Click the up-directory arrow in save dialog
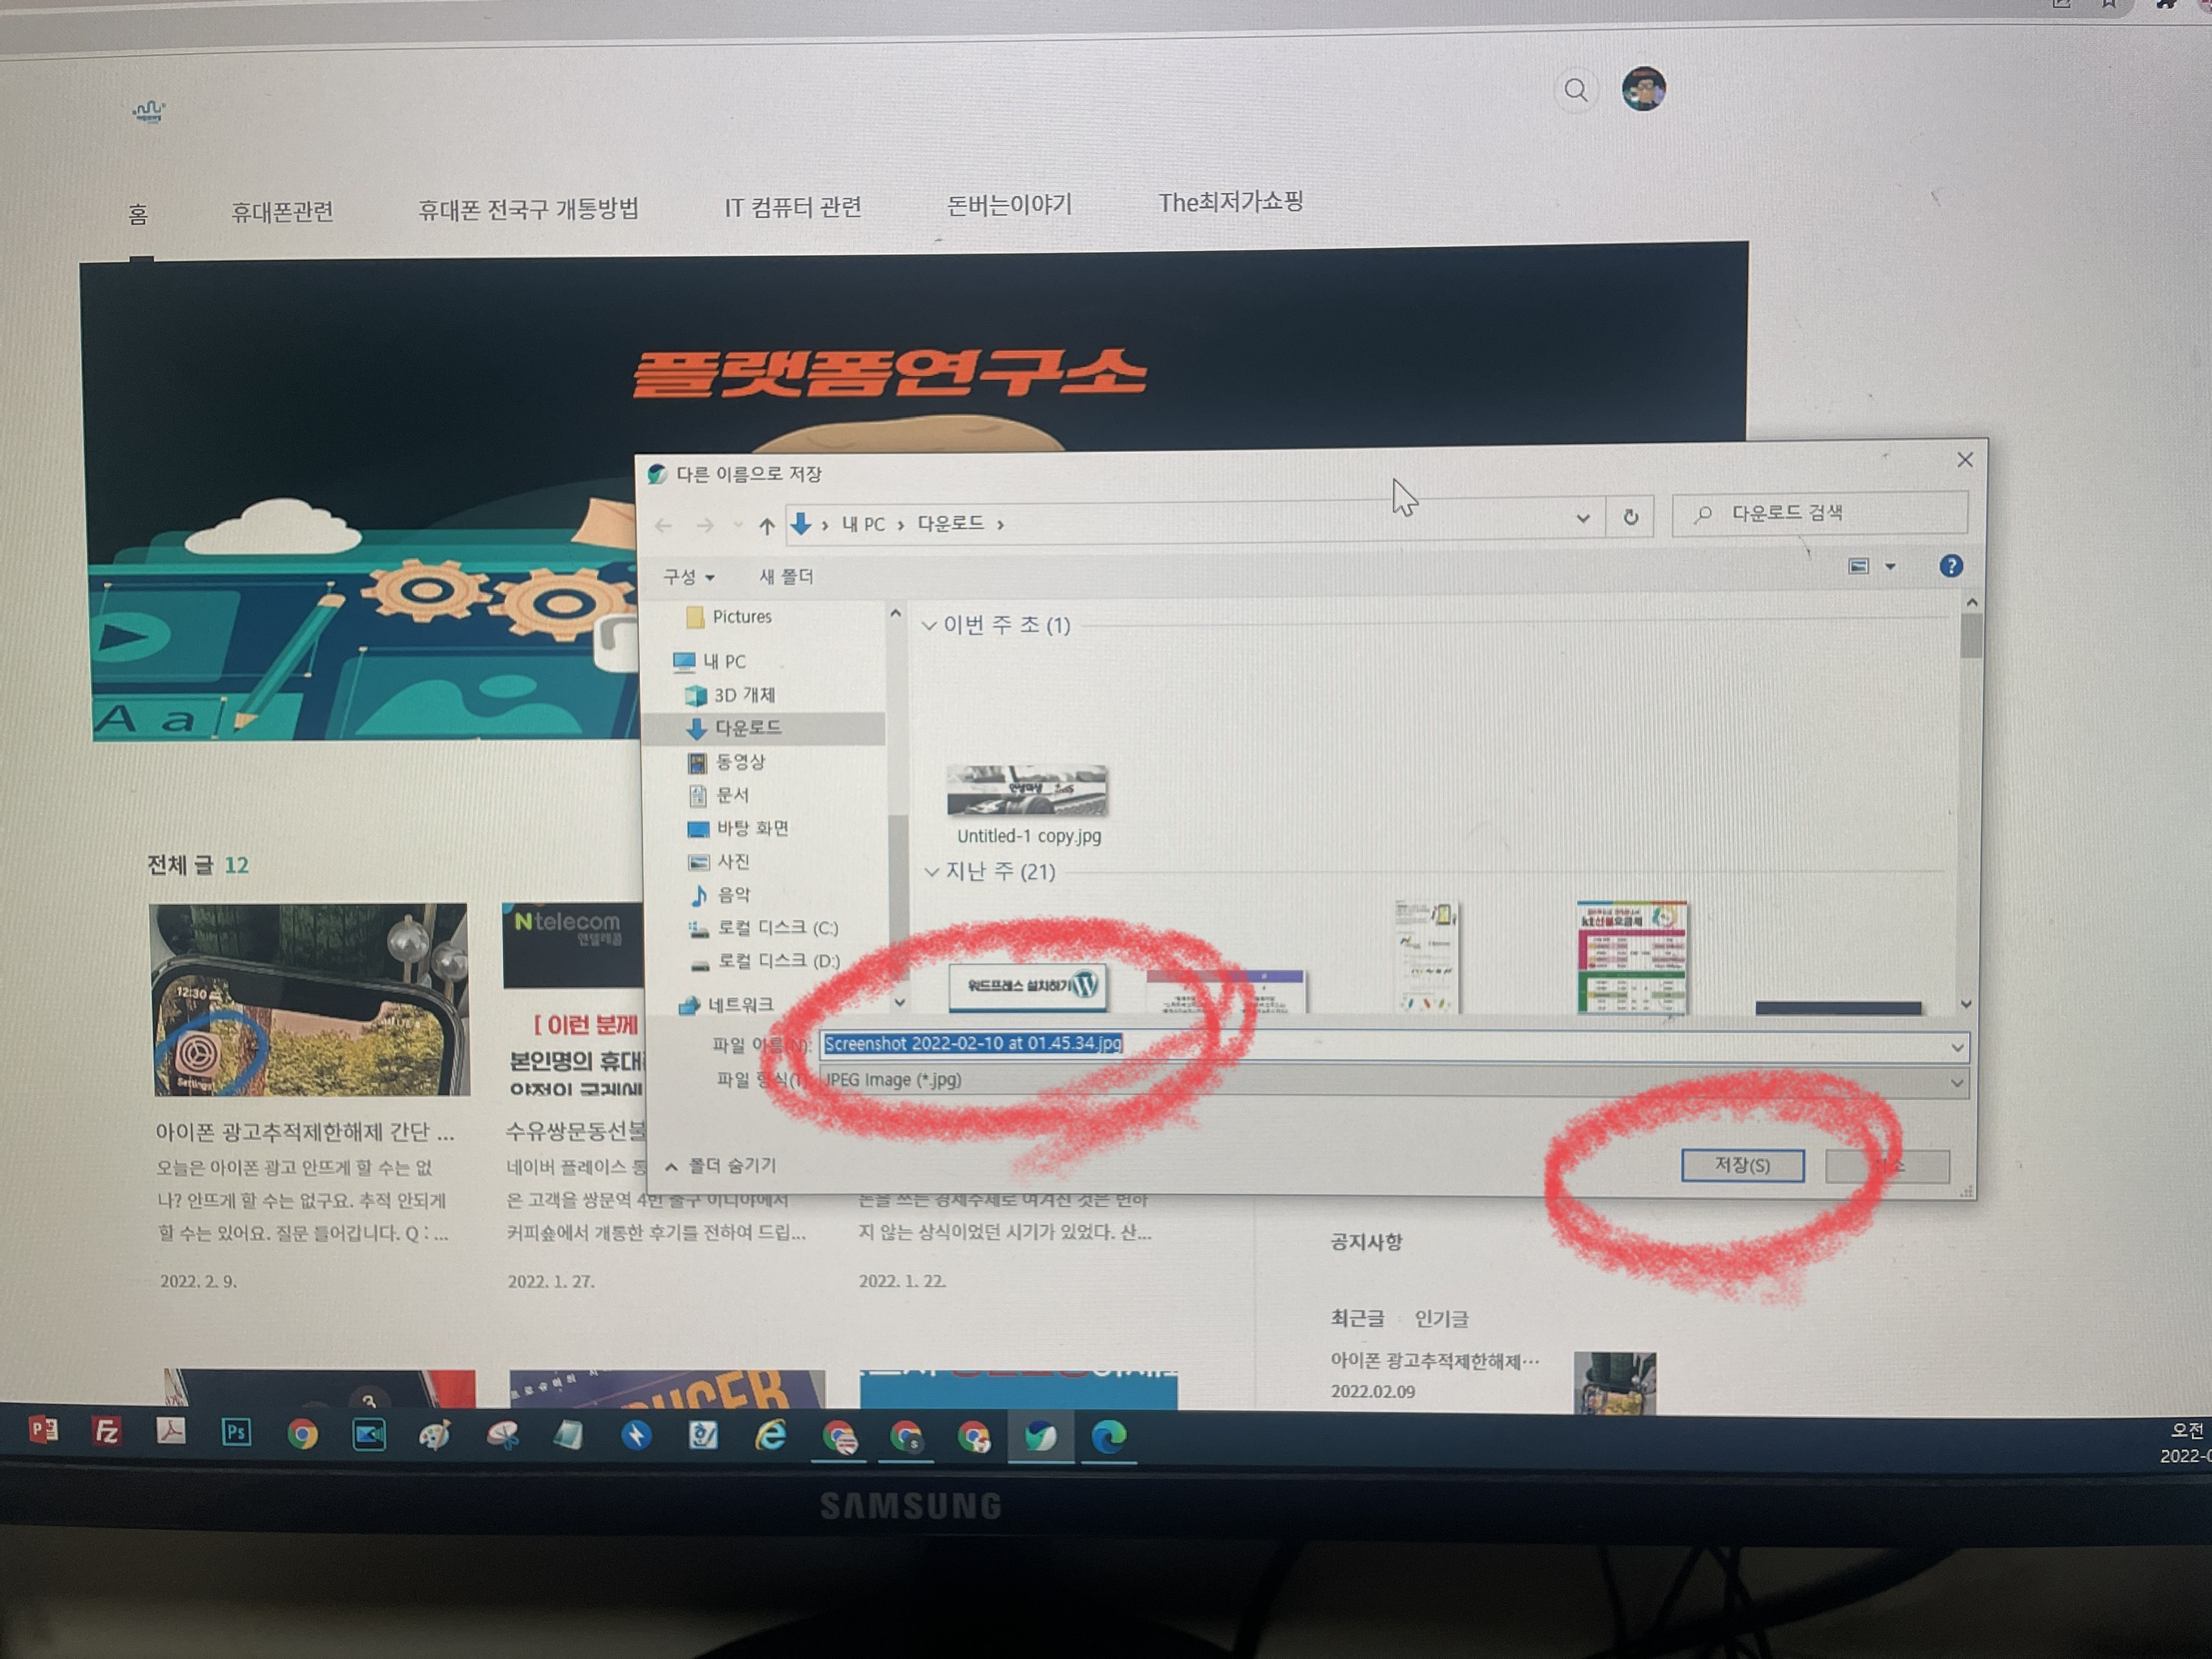 (766, 525)
